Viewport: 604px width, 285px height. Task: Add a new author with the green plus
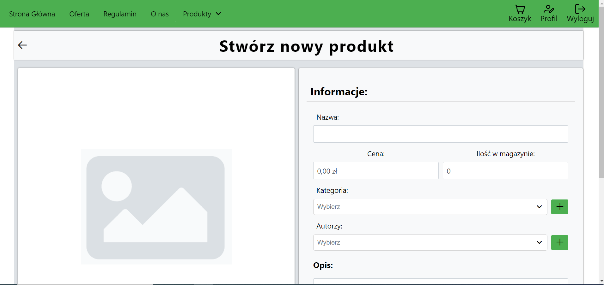(559, 242)
